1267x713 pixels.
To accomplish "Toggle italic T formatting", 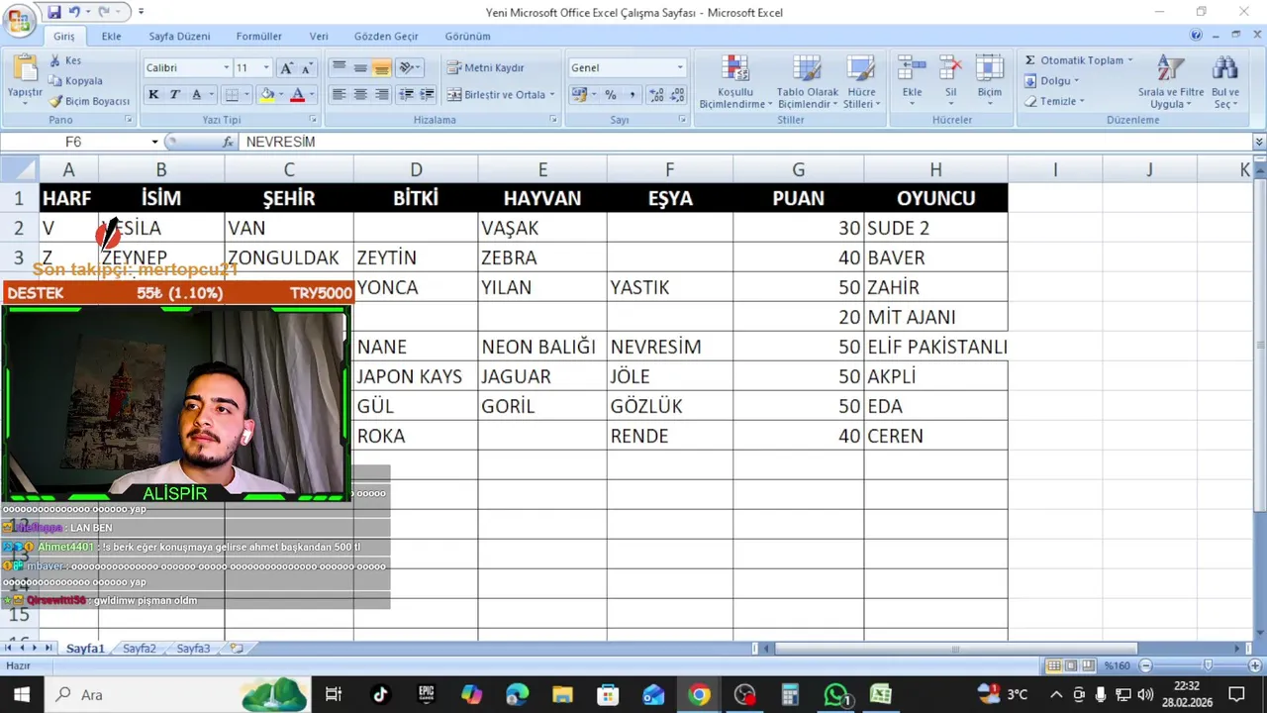I will click(175, 95).
